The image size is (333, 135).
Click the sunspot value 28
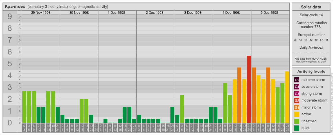tap(295, 40)
